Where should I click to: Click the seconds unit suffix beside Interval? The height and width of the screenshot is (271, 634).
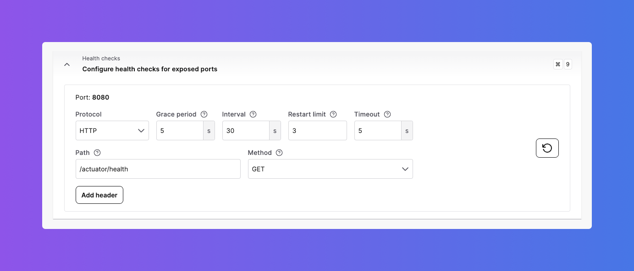click(x=275, y=131)
